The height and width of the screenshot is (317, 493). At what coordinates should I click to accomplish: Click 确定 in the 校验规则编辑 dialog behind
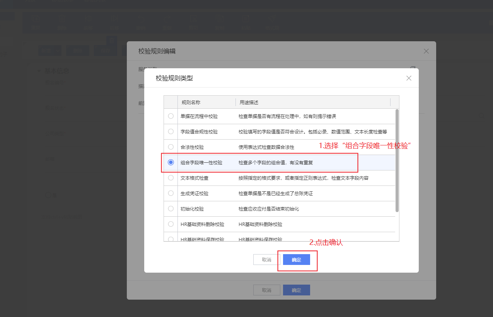297,290
